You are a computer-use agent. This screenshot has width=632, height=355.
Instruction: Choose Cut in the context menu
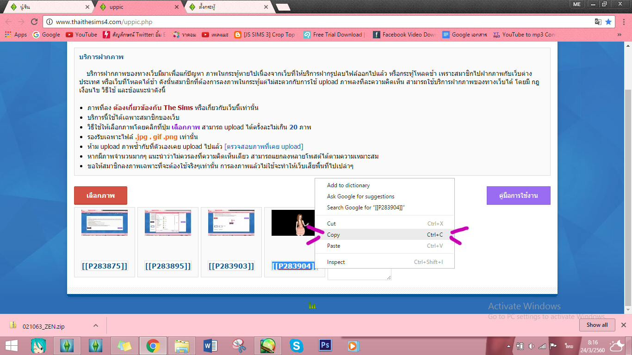[384, 224]
